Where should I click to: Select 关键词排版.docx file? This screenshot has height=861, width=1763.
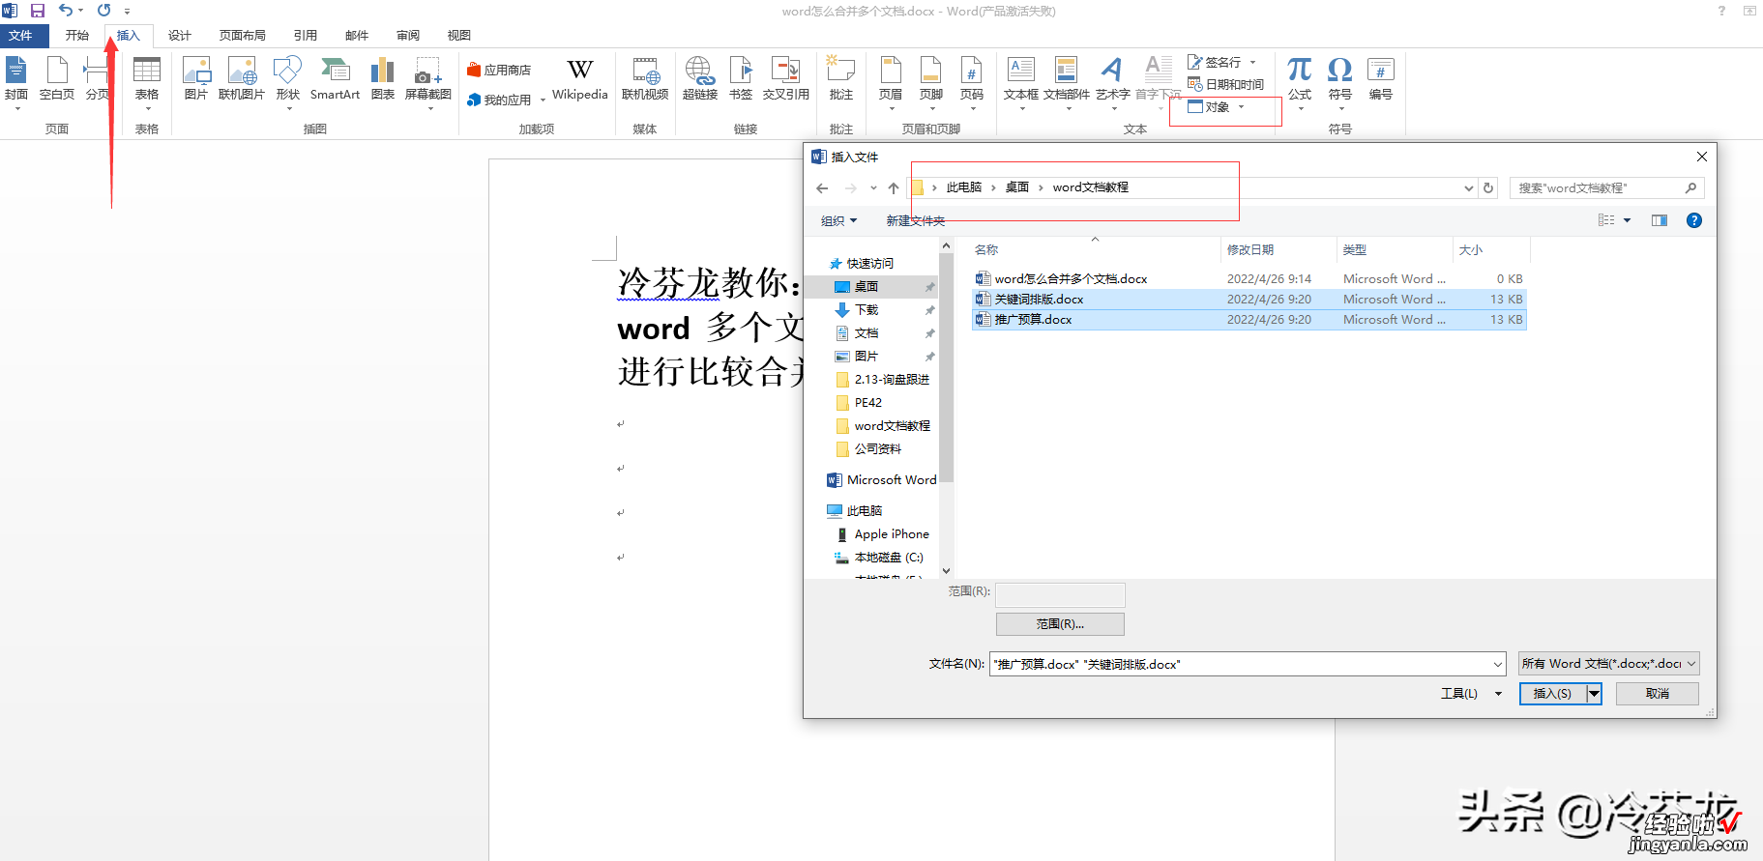pyautogui.click(x=1249, y=300)
